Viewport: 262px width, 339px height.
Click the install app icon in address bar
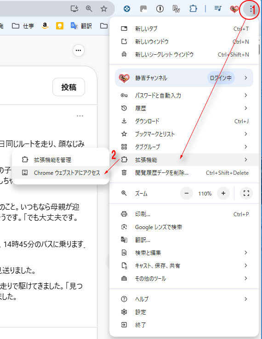(x=74, y=9)
